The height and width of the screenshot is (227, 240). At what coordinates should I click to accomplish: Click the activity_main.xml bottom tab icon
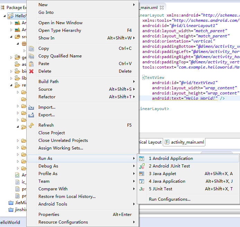(167, 142)
